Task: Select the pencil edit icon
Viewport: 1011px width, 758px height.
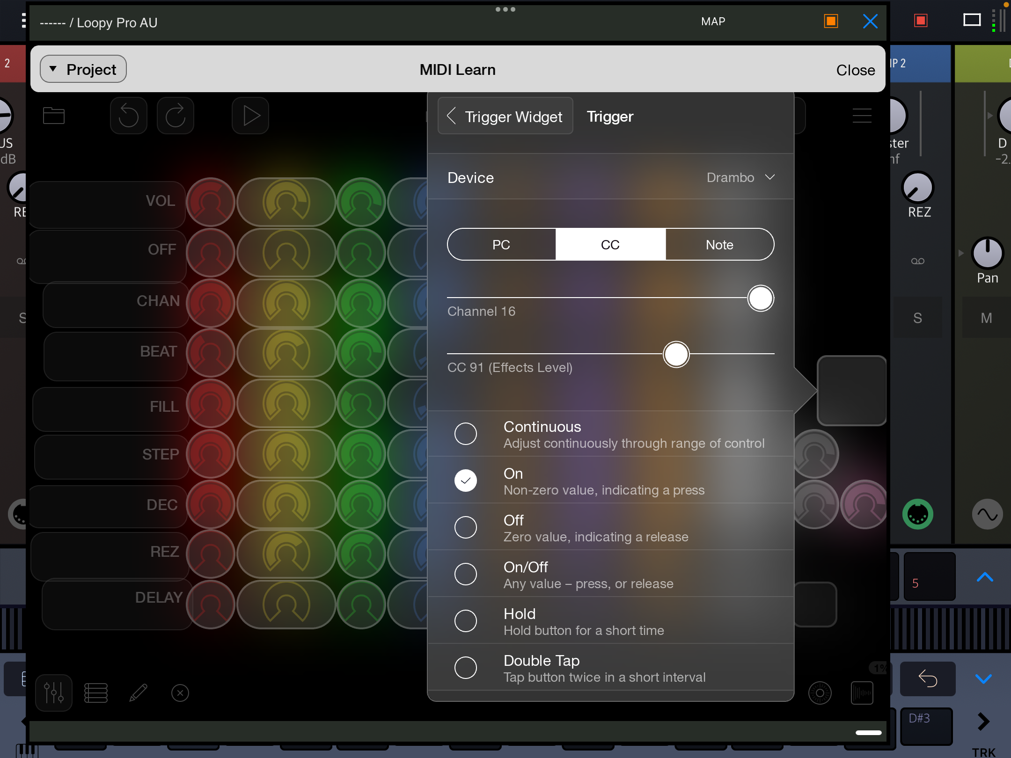Action: click(x=138, y=693)
